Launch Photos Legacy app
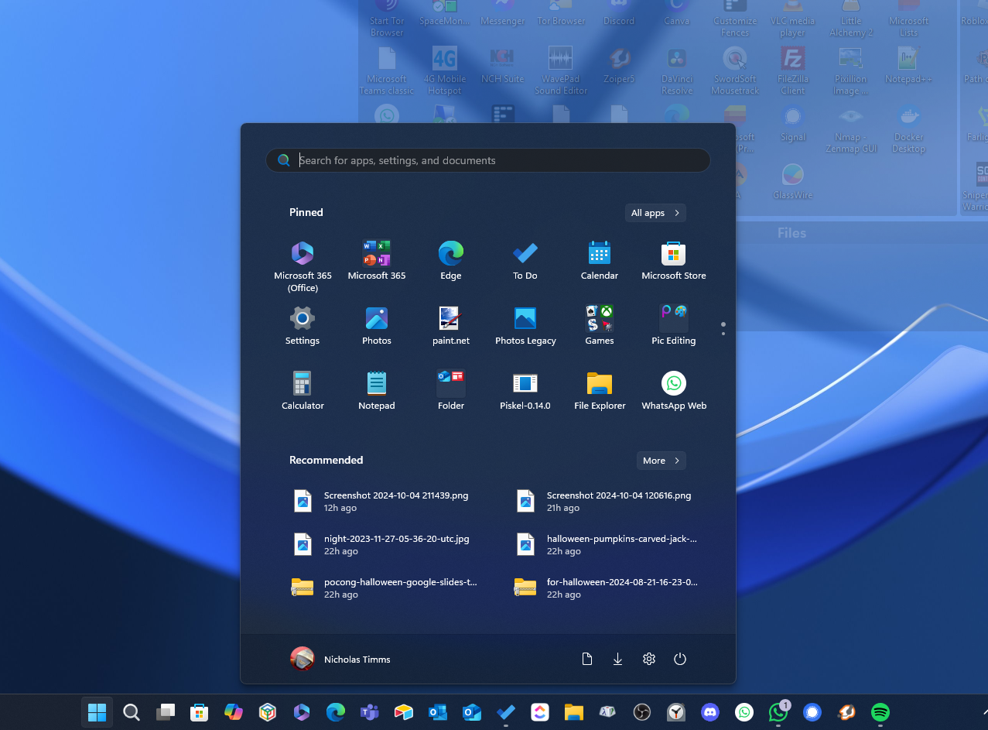Screen dimensions: 988x730 525,325
